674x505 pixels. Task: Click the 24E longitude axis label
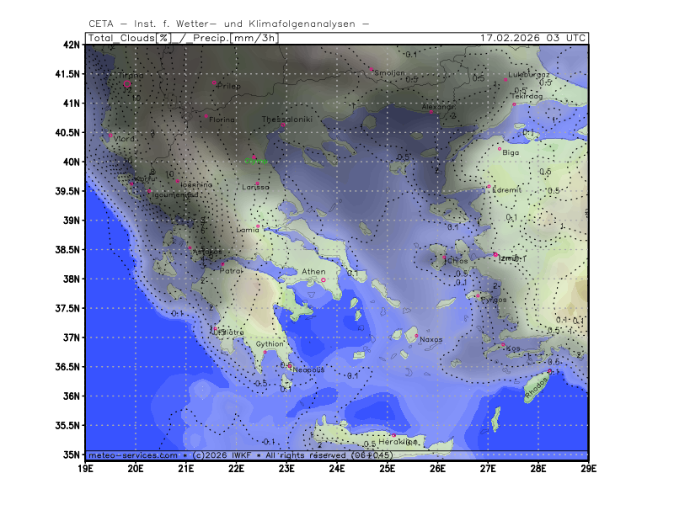337,467
